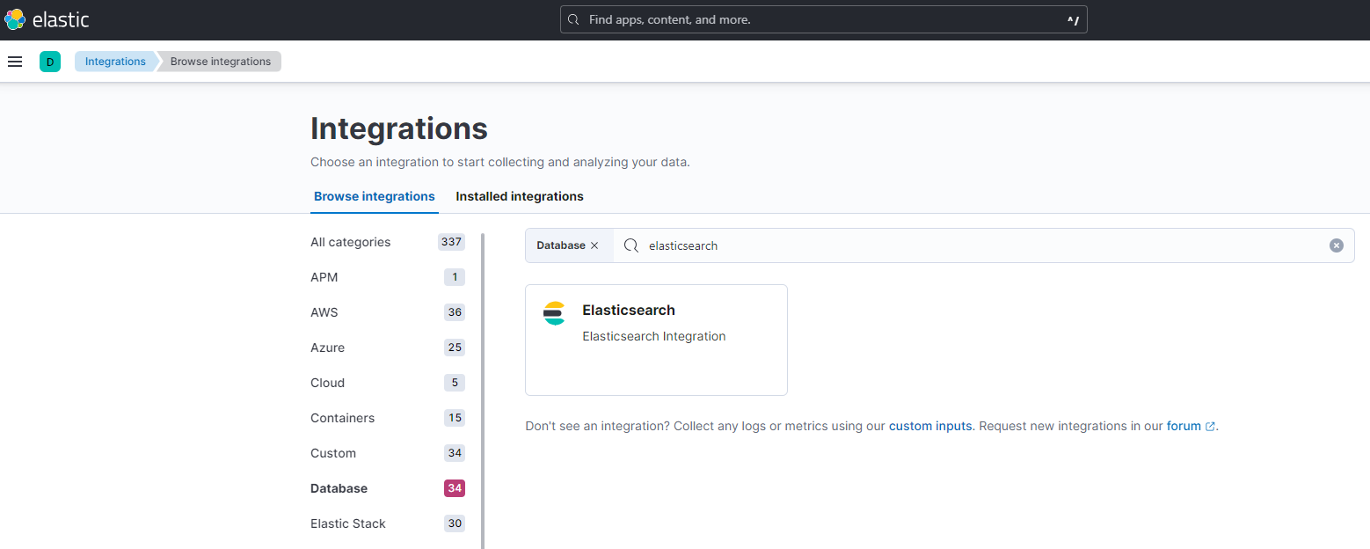Click the 34 Database count badge
Screen dimensions: 1370x549
pyautogui.click(x=455, y=488)
